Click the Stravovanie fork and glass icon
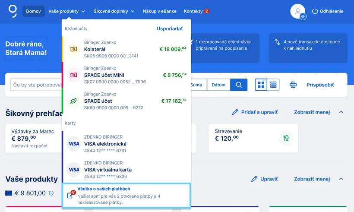The height and width of the screenshot is (212, 354). point(286,138)
